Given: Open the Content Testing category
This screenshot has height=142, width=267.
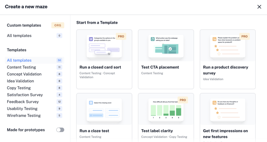Looking at the screenshot, I should click(x=21, y=67).
